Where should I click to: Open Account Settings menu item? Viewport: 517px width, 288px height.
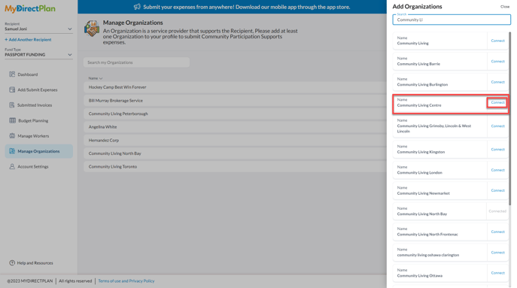(x=33, y=166)
